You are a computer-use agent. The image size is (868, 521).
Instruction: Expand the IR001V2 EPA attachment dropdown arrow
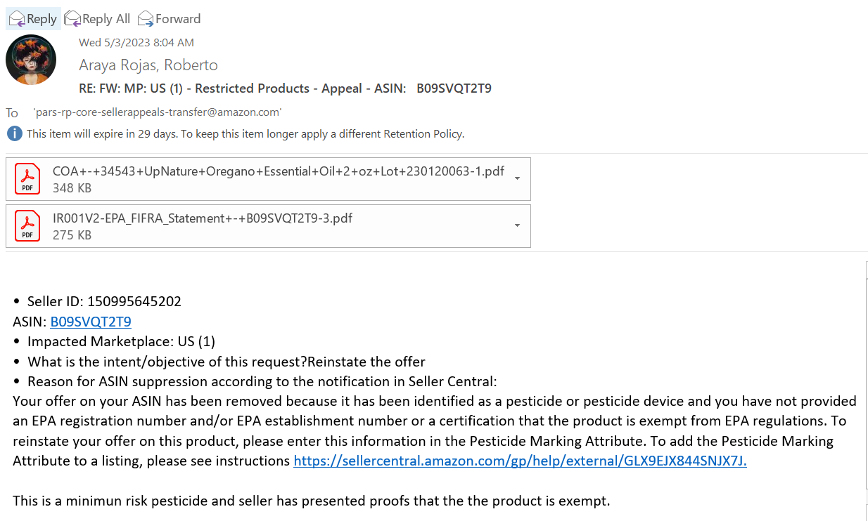pyautogui.click(x=518, y=225)
